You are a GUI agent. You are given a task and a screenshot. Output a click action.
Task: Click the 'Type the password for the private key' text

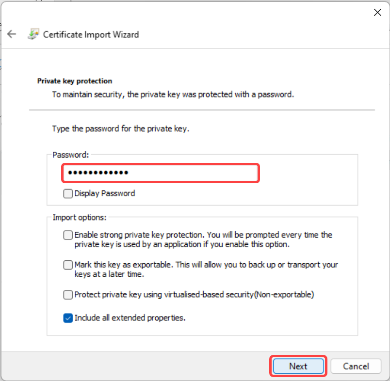pos(121,129)
